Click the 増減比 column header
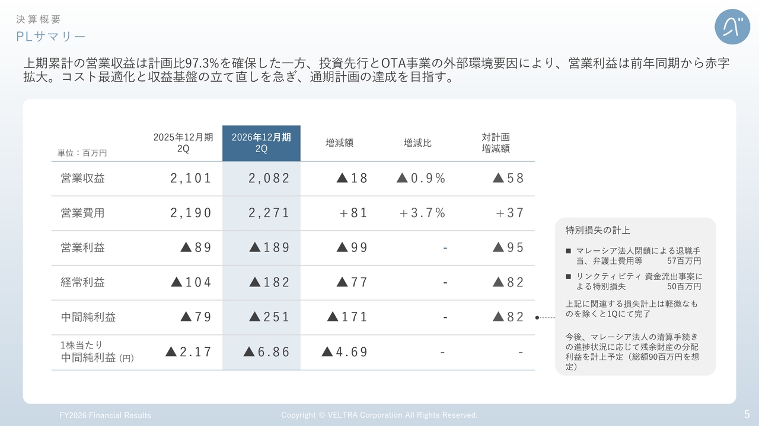This screenshot has height=426, width=759. tap(417, 143)
